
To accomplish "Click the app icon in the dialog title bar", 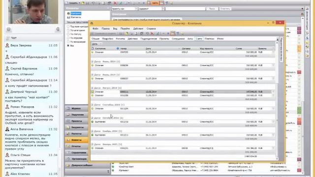I will (x=92, y=23).
